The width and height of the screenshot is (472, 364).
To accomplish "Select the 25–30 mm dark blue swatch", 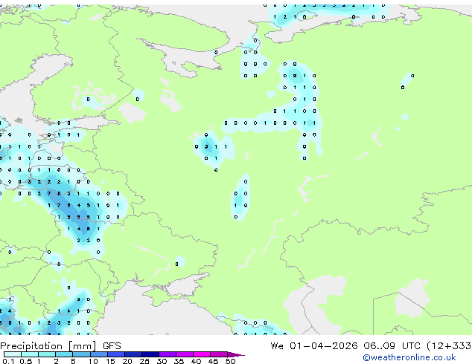I will click(150, 354).
